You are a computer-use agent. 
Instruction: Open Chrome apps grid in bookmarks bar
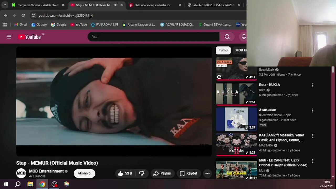pos(5,25)
